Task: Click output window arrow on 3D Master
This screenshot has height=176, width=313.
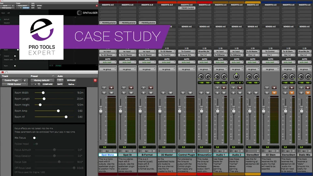Action: click(174, 151)
